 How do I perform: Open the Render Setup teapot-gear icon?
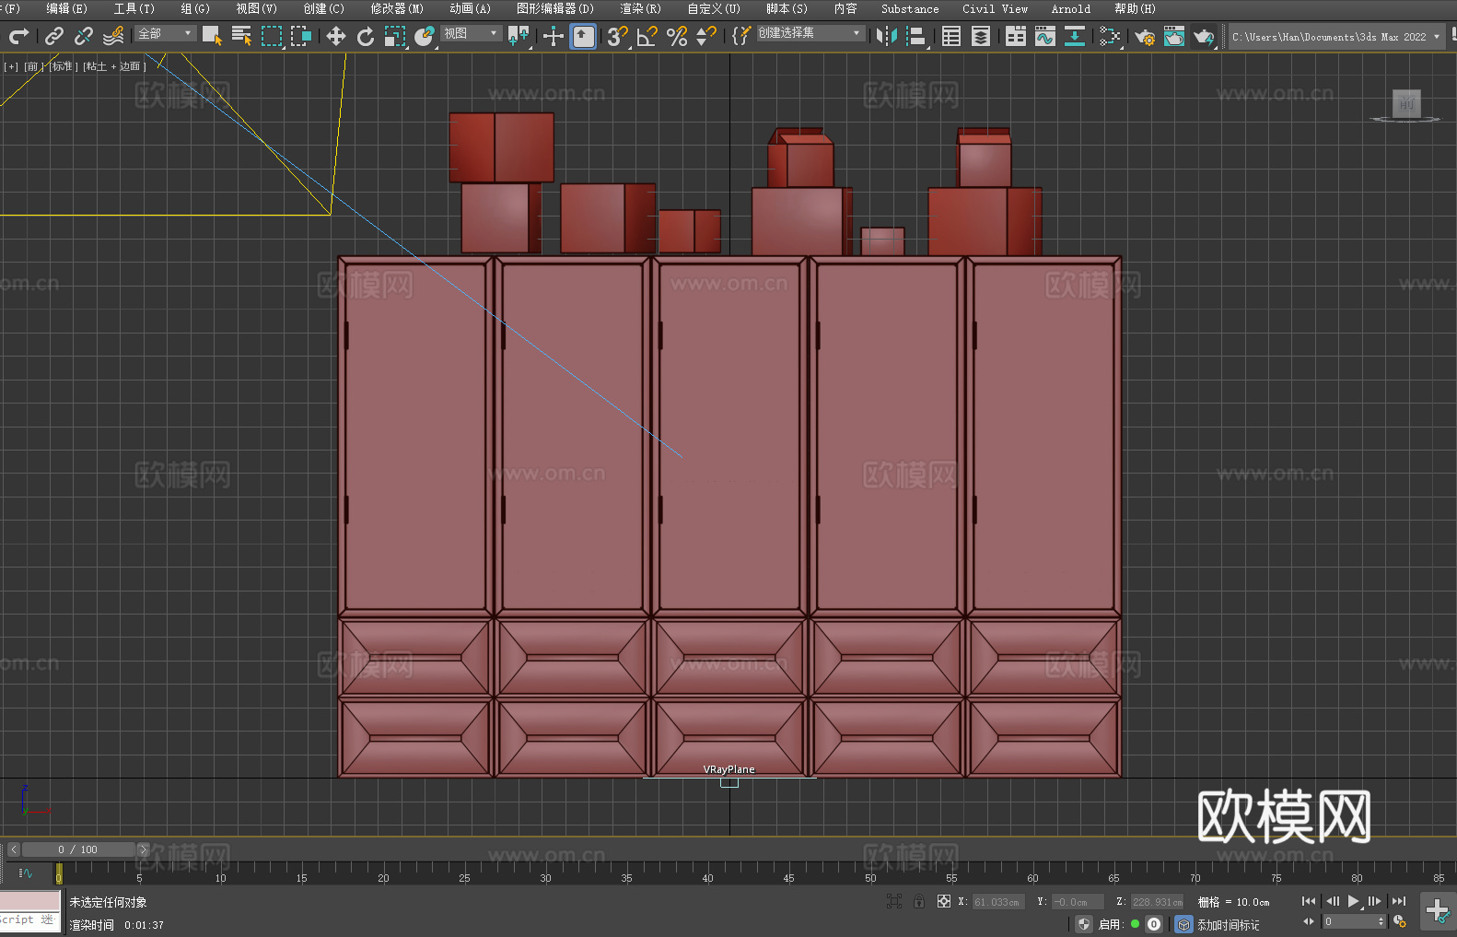point(1145,36)
